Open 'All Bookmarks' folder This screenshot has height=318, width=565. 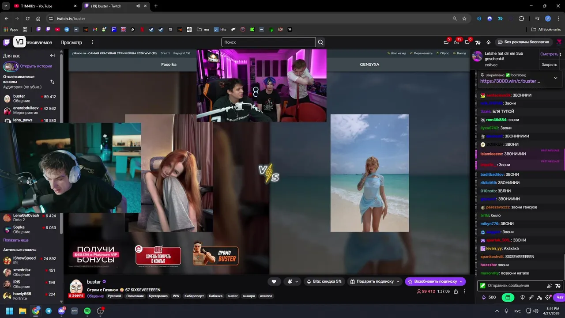click(546, 30)
